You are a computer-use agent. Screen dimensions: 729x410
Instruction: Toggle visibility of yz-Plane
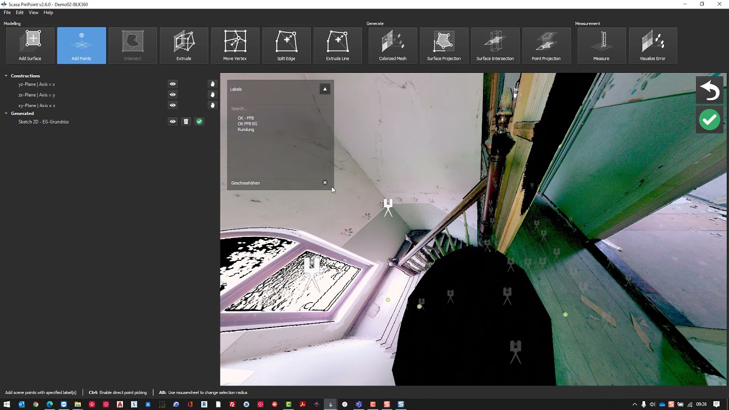pos(173,84)
